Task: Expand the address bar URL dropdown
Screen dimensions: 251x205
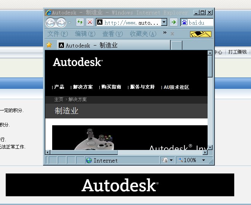Action: 164,22
